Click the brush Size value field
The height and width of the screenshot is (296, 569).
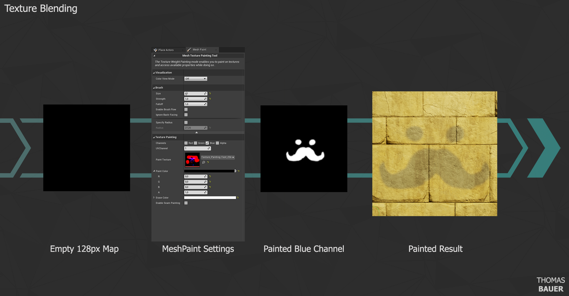(196, 94)
